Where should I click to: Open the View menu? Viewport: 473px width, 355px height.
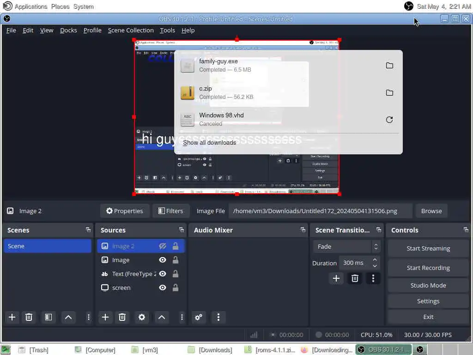coord(47,30)
